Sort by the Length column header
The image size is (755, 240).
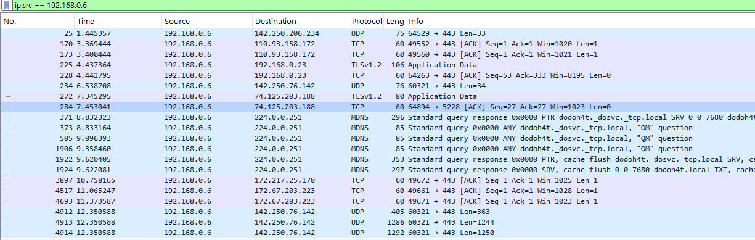point(395,21)
